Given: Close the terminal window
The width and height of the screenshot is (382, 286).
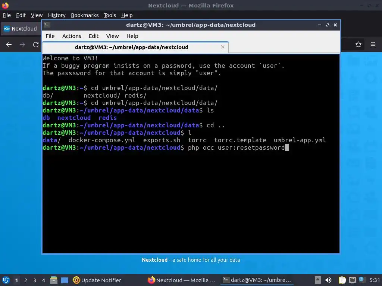Looking at the screenshot, I should (335, 25).
